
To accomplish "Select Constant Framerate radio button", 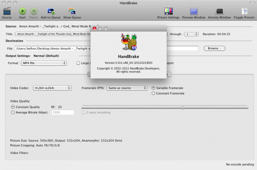I will pos(153,93).
